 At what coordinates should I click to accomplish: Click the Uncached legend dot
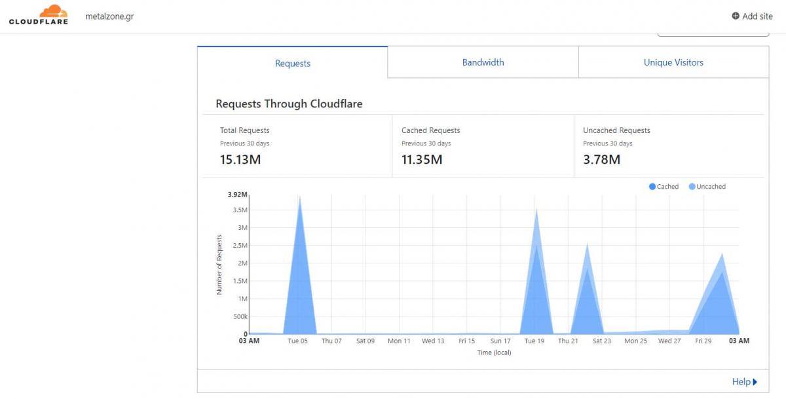[692, 187]
